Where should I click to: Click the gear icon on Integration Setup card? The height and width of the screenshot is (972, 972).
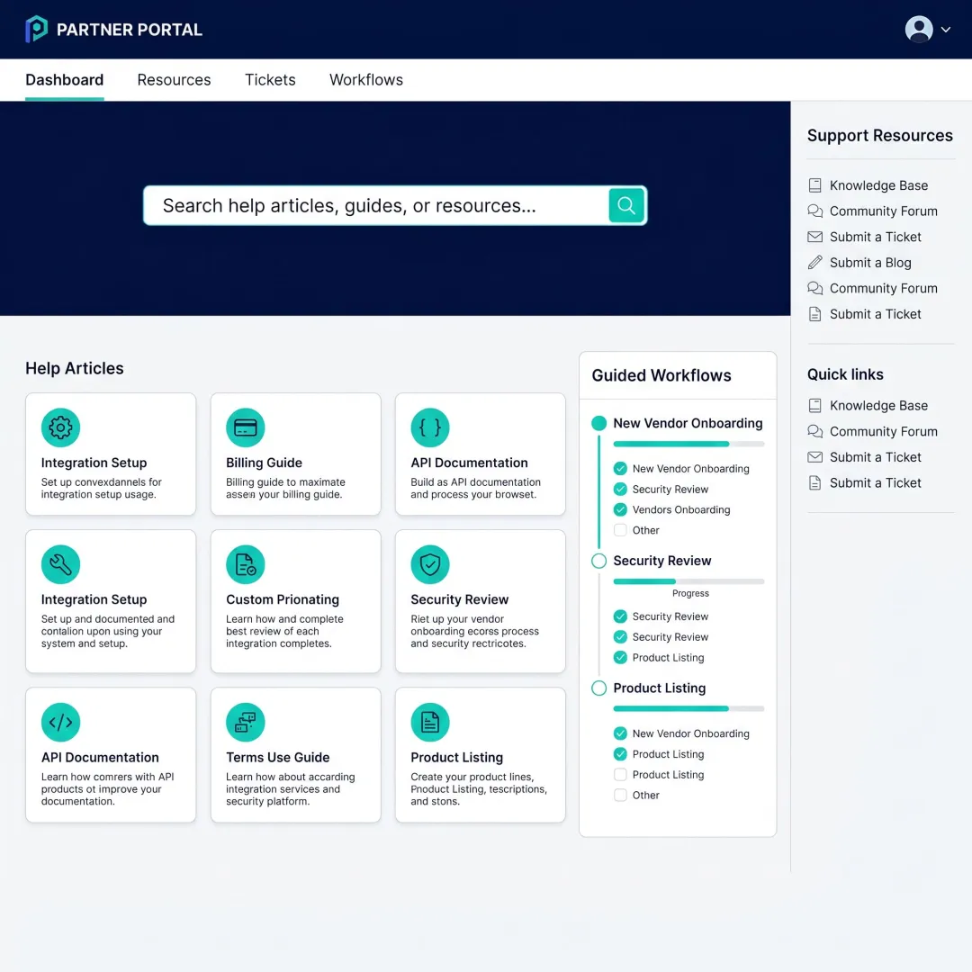(x=60, y=427)
